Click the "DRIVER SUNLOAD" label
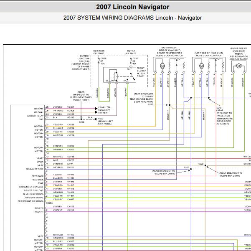Image resolution: width=251 pixels, height=251 pixels. pyautogui.click(x=34, y=190)
